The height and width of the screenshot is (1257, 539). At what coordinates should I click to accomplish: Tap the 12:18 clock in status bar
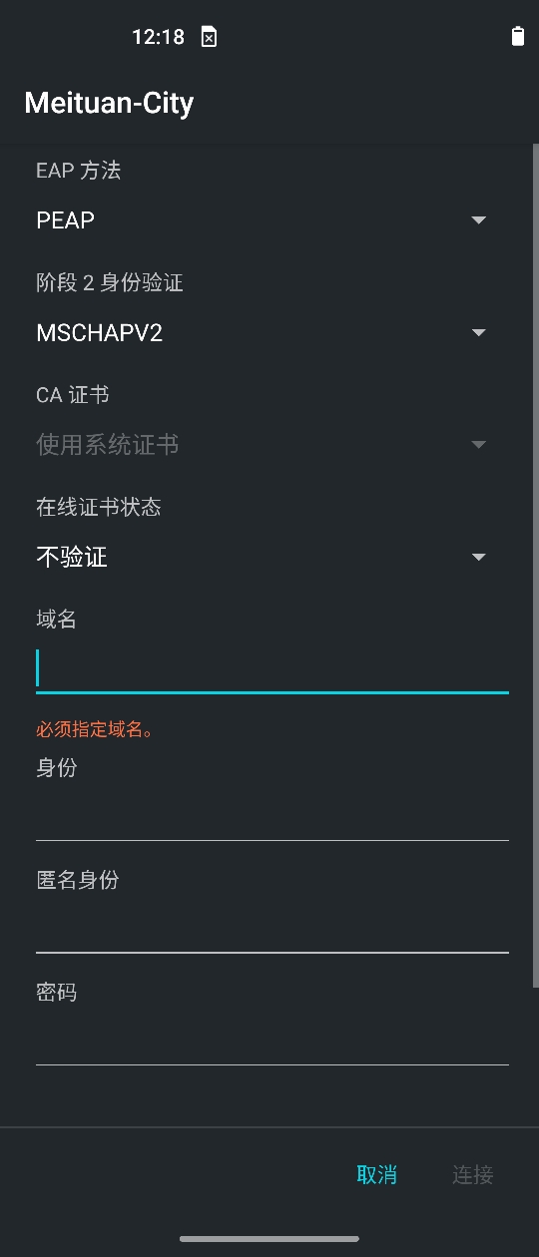click(158, 37)
